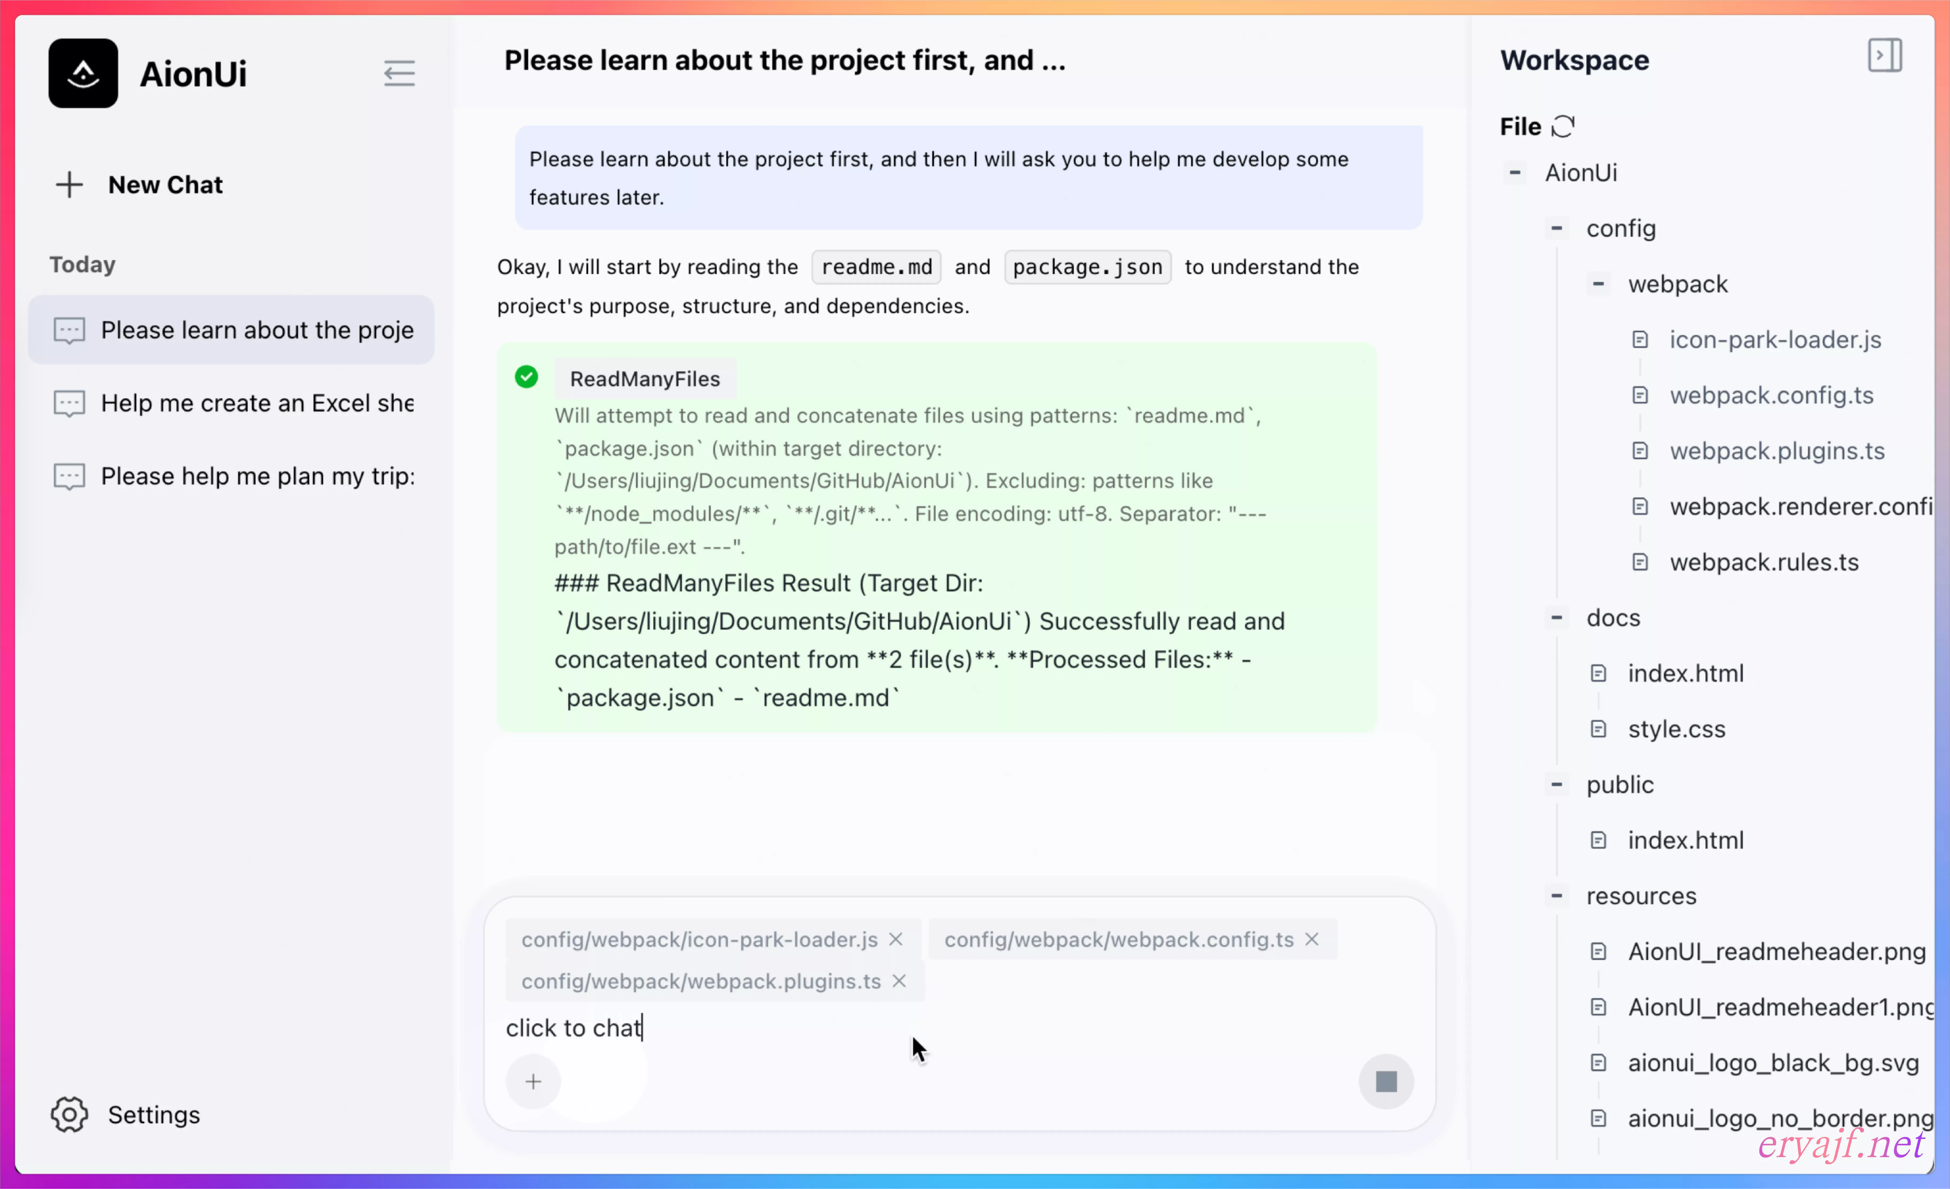Click the file icon next to AionUI_readmeheader.png

(1598, 951)
